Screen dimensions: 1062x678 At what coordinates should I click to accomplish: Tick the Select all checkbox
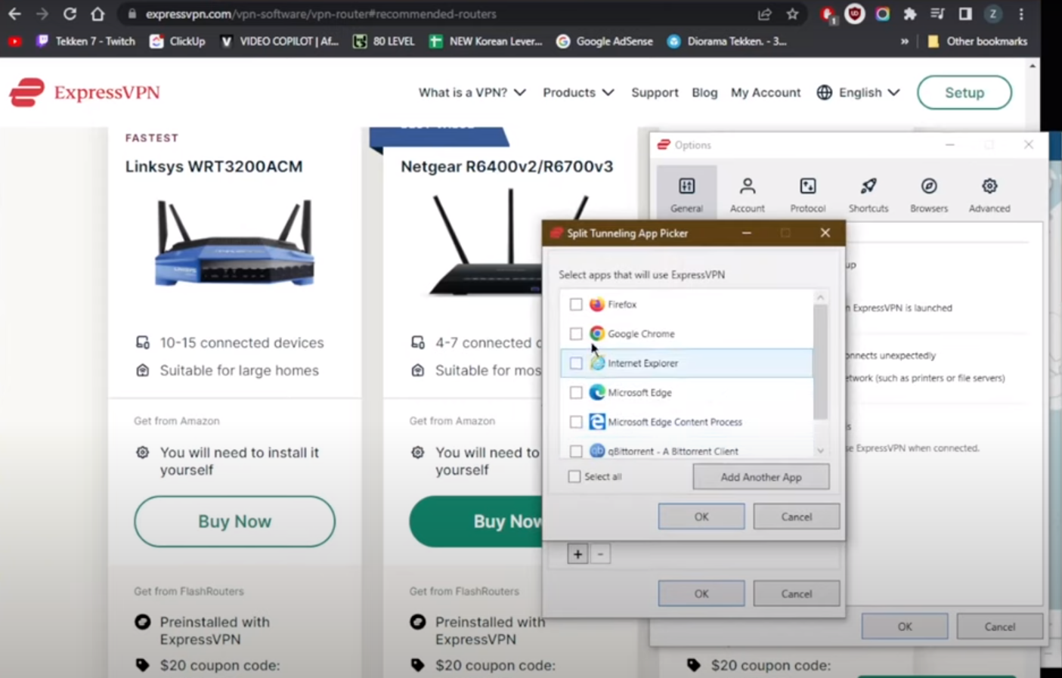coord(574,476)
